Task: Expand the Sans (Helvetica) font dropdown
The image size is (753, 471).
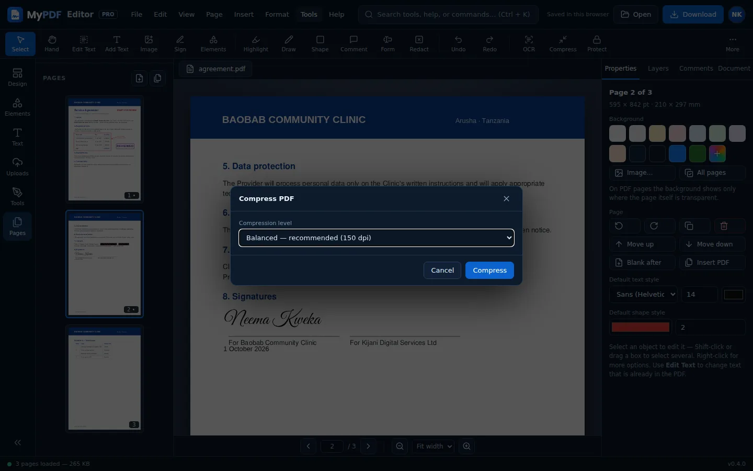Action: [643, 295]
